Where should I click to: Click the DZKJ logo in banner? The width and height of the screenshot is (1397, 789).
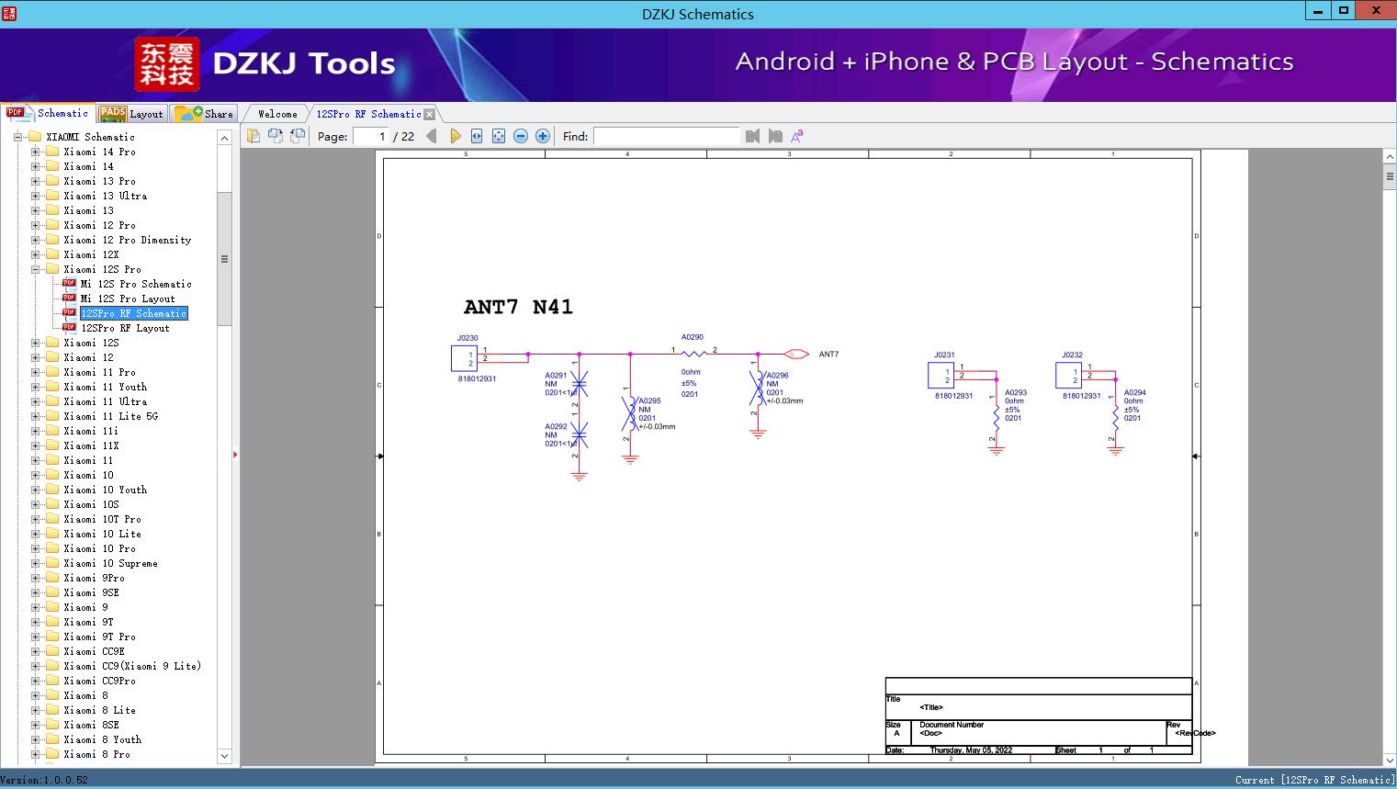pyautogui.click(x=166, y=64)
